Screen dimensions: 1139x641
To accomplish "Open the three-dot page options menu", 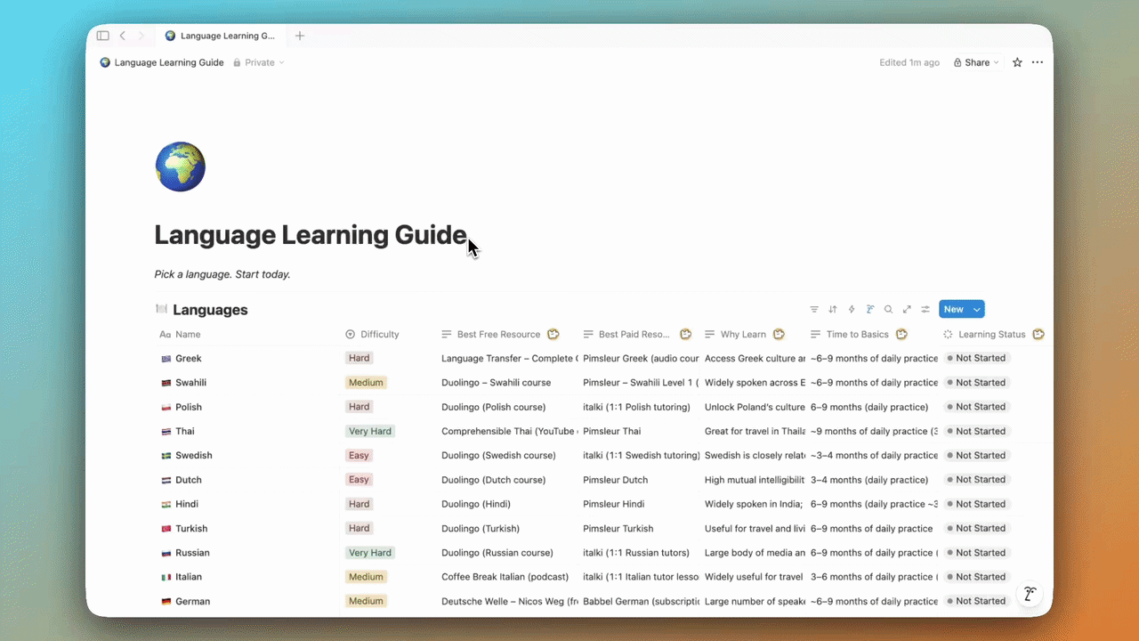I will 1038,62.
